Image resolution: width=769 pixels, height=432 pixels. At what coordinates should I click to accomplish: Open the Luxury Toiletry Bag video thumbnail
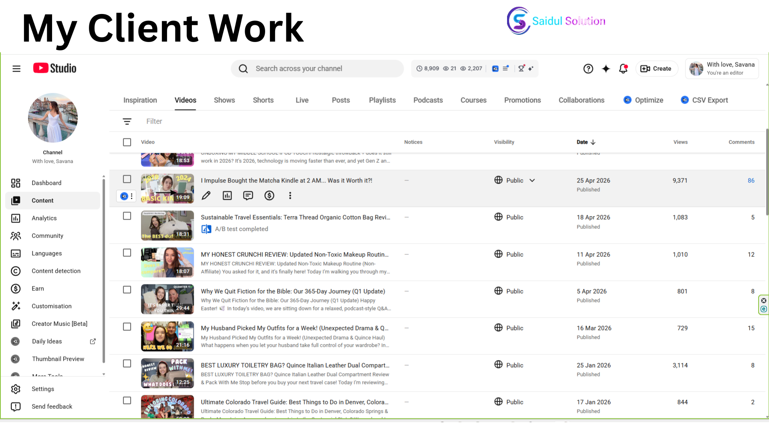pos(167,374)
